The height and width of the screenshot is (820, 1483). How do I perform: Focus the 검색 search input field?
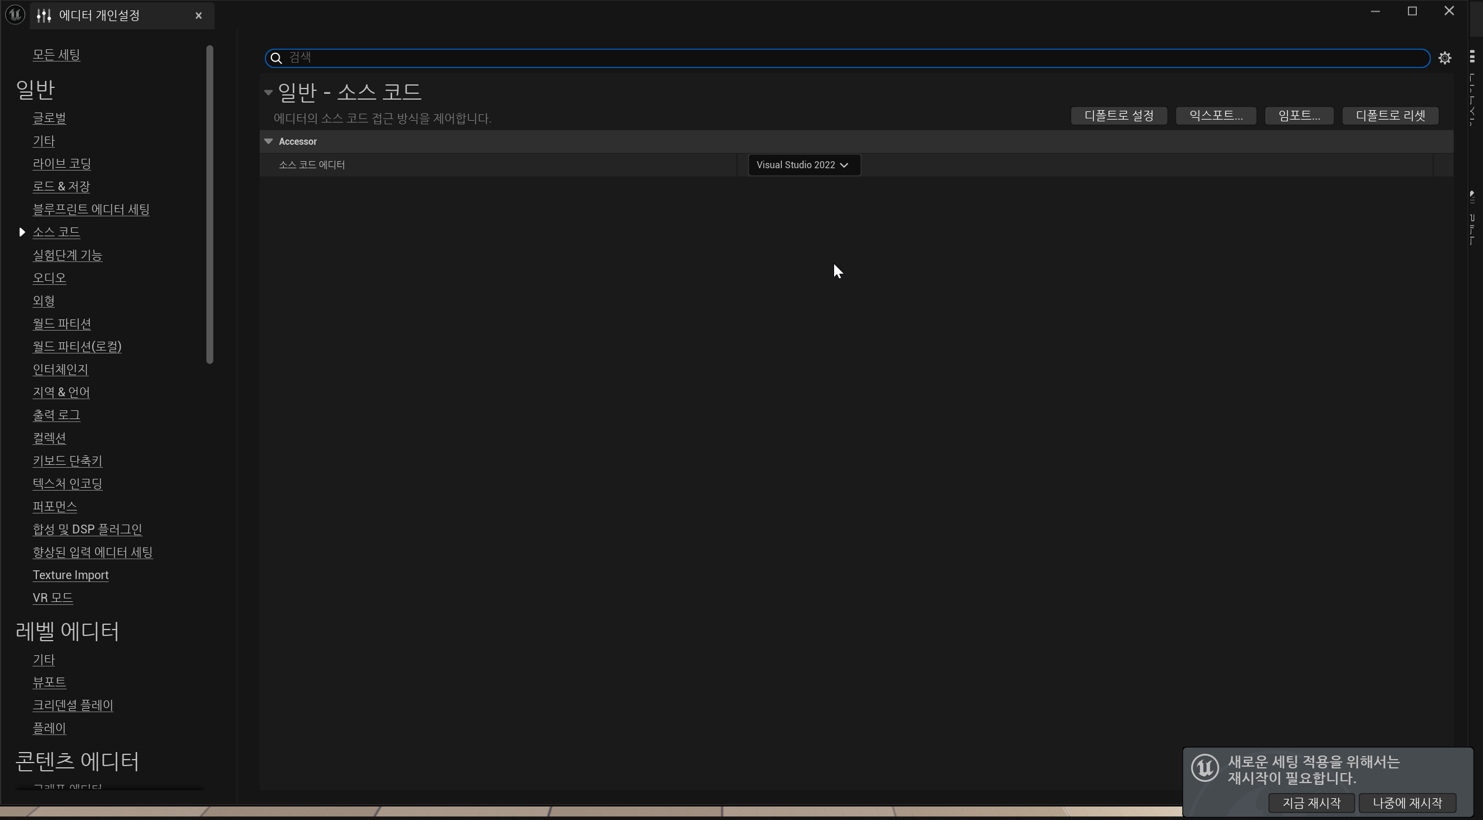821,58
